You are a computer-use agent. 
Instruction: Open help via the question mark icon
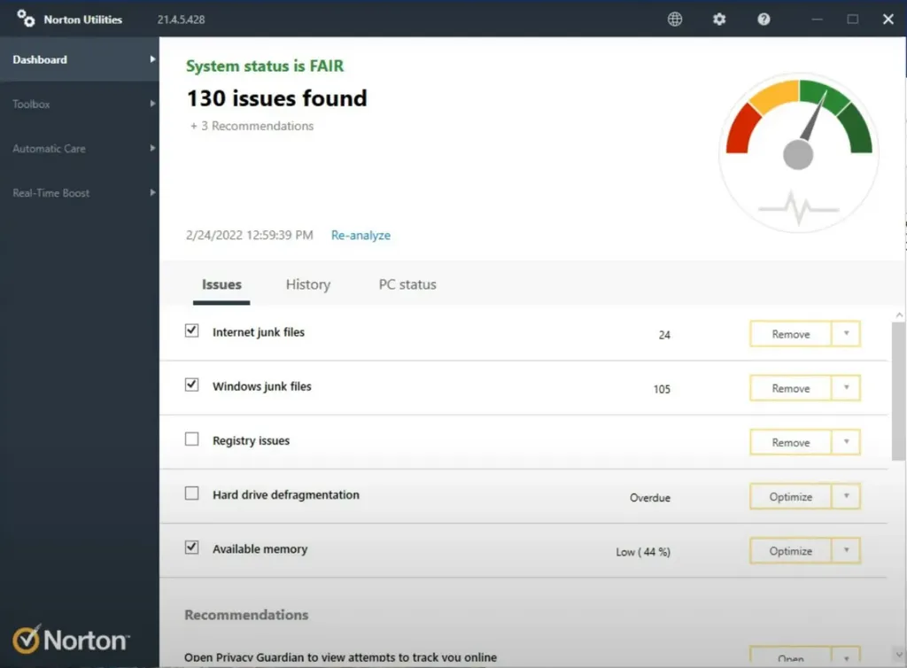coord(764,19)
